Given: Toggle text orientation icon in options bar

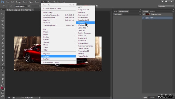Looking at the screenshot, I should coord(11,6).
